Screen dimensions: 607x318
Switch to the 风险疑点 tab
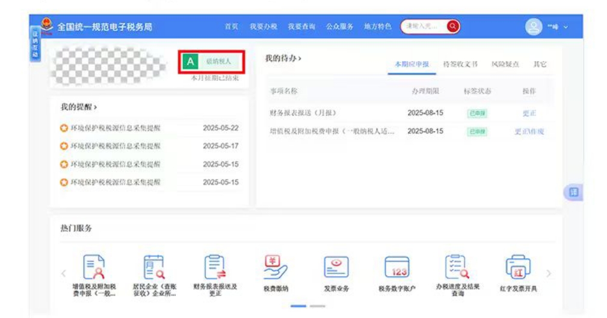coord(505,64)
